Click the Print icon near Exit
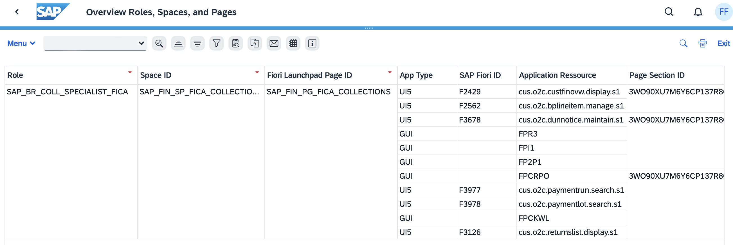The height and width of the screenshot is (245, 733). click(702, 44)
